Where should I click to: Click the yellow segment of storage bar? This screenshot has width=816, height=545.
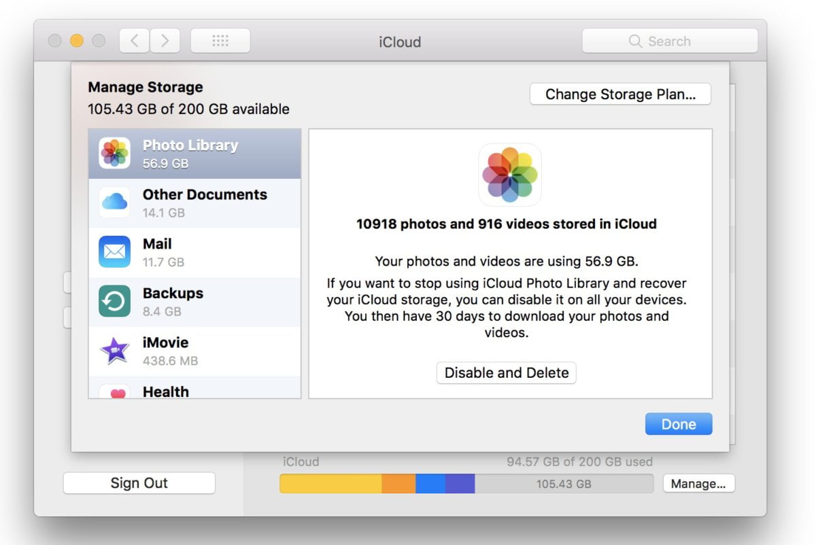pyautogui.click(x=330, y=484)
